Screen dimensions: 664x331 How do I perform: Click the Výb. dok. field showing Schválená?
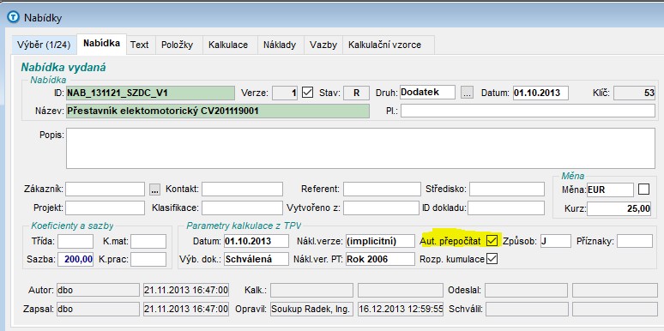click(x=257, y=259)
